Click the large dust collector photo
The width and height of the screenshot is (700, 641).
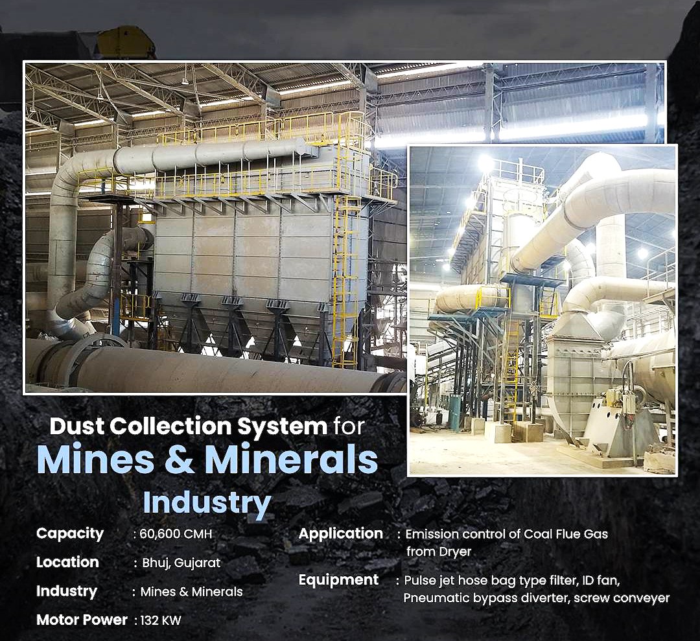coord(215,227)
